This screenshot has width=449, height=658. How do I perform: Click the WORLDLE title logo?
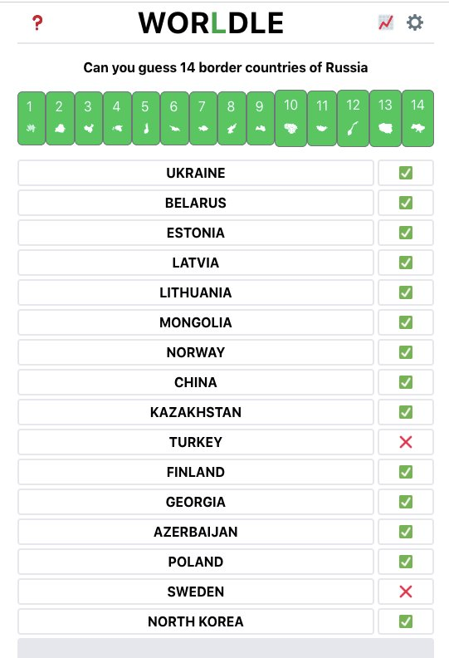pos(211,22)
